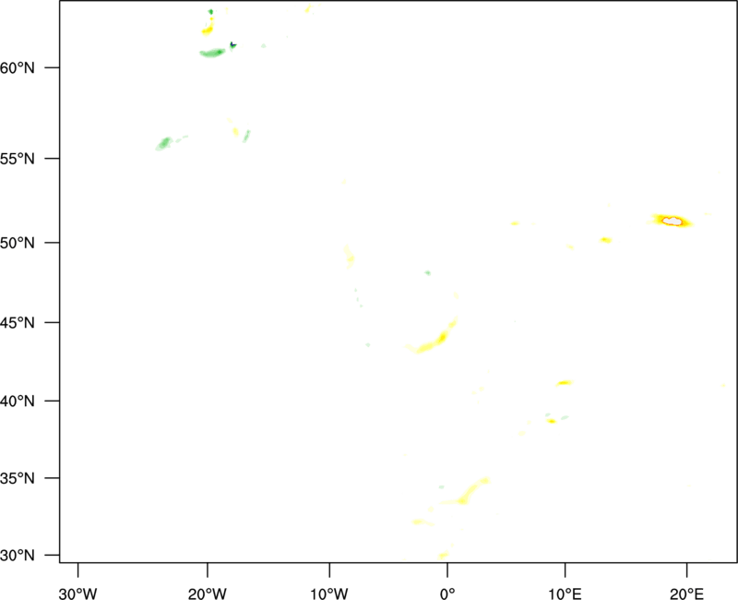The image size is (738, 600).
Task: Click the 0° longitude label
Action: tap(447, 594)
